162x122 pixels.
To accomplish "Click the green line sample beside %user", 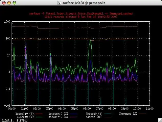I will tap(39, 117).
